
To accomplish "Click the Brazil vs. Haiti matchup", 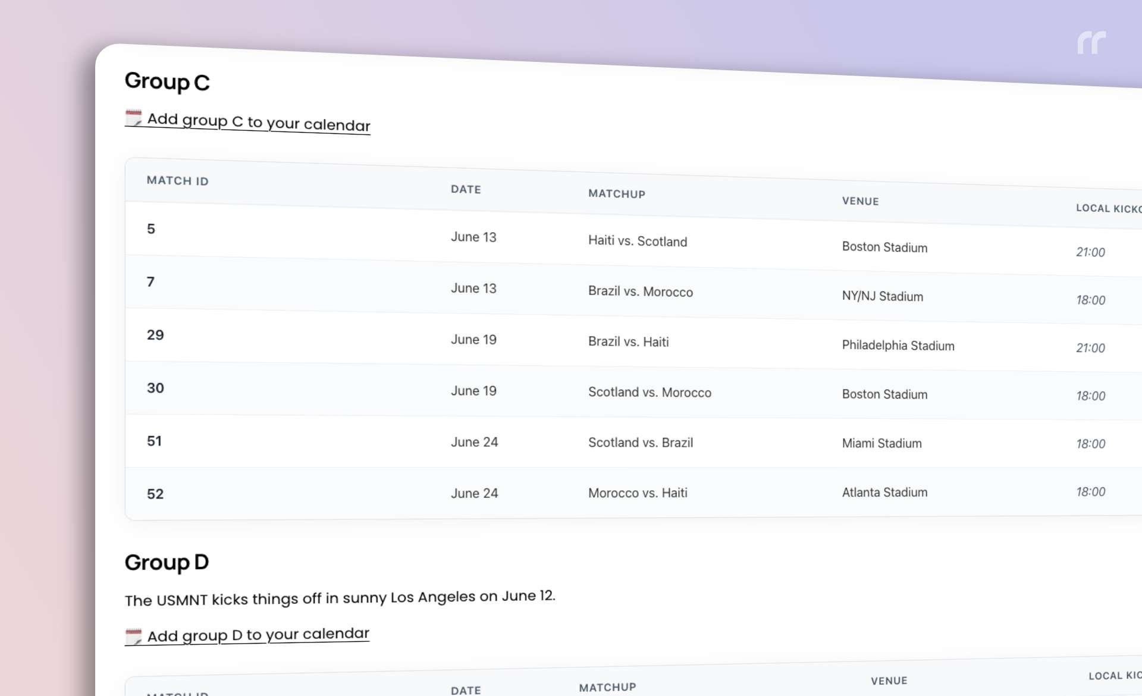I will click(629, 341).
